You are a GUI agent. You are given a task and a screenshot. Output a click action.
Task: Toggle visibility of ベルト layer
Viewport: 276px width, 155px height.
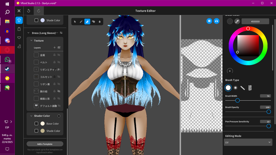pos(59,62)
